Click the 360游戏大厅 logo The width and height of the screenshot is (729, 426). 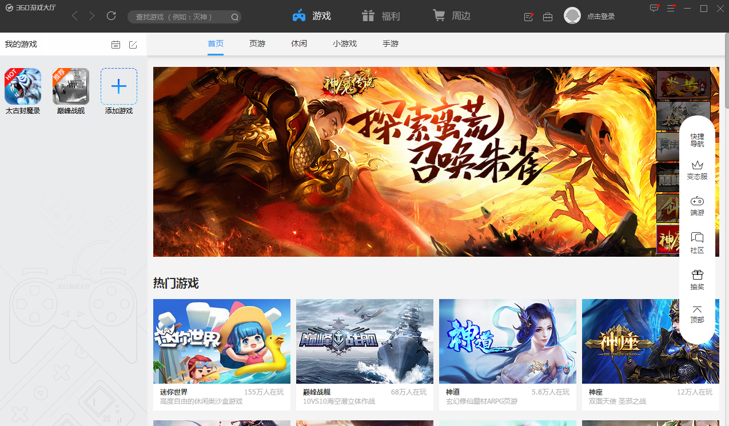[x=31, y=8]
